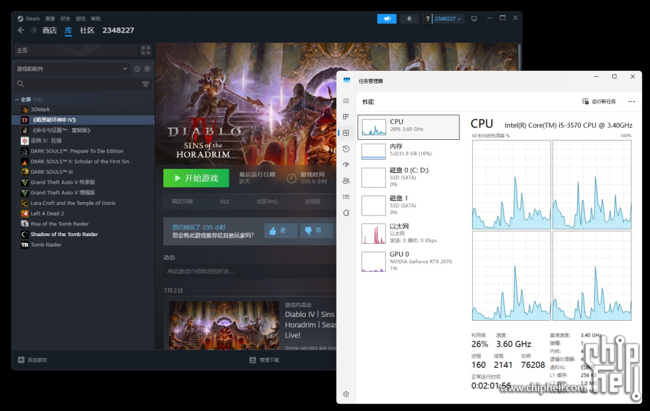This screenshot has width=650, height=411.
Task: Select 《暗黑破坏神® IV》 in library list
Action: 84,120
